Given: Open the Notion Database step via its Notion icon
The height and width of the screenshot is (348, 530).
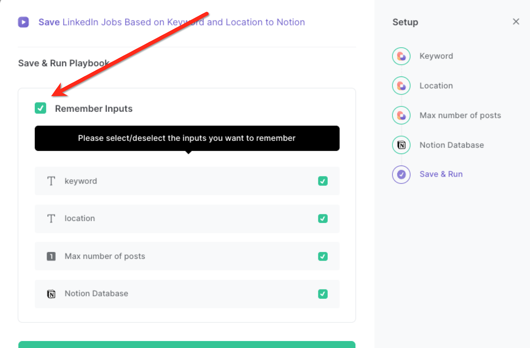Looking at the screenshot, I should pos(401,145).
